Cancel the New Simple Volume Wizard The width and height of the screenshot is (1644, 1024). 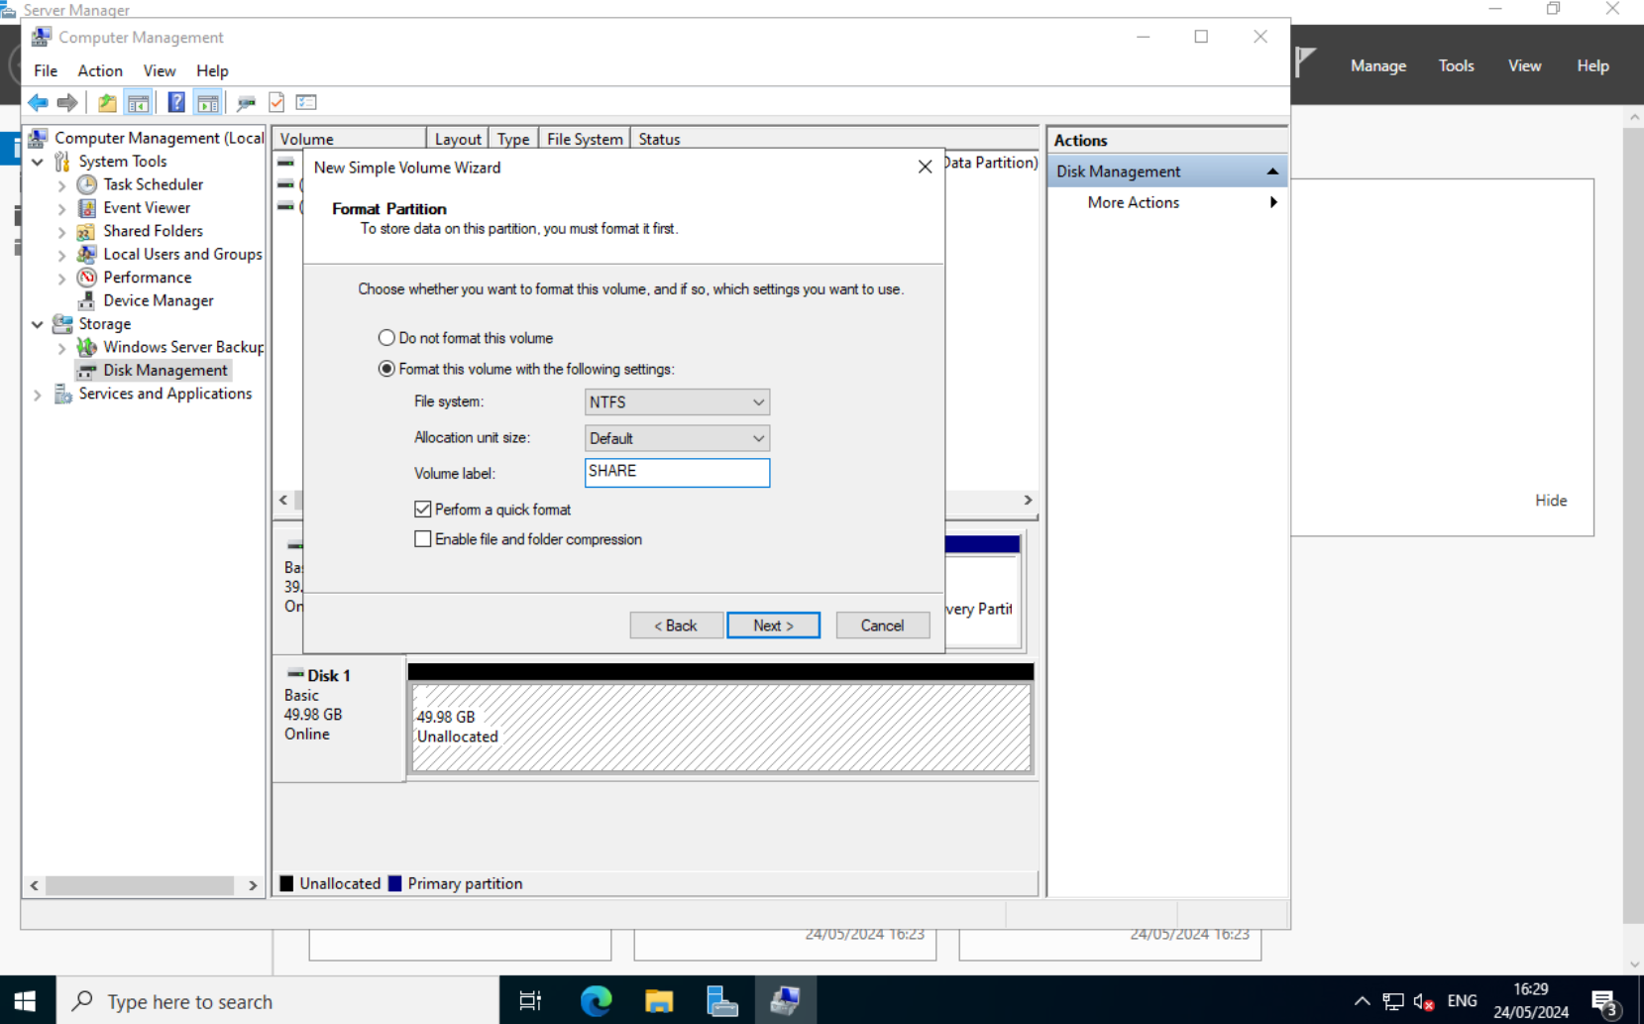882,626
